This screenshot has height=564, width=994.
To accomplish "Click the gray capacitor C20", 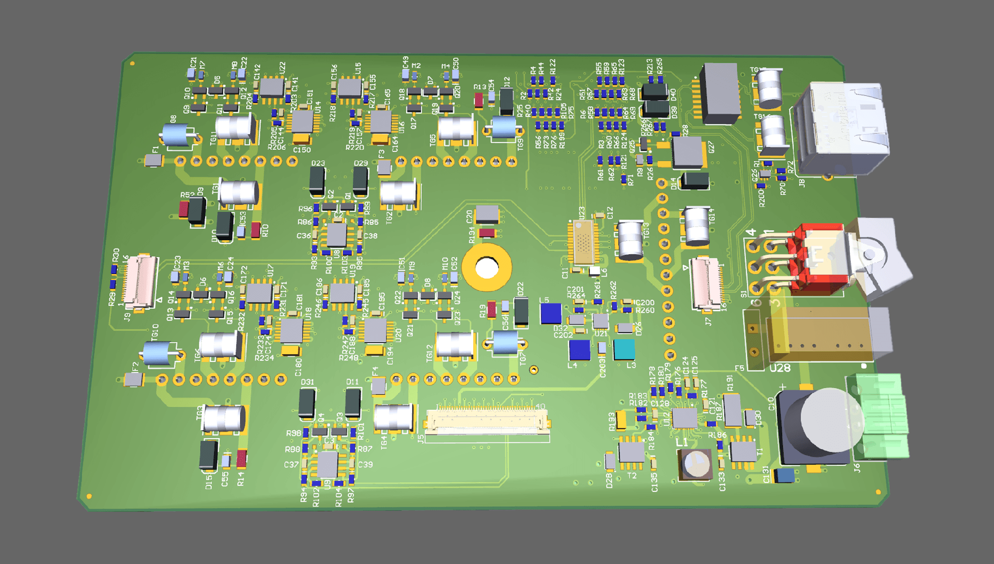I will tap(487, 214).
